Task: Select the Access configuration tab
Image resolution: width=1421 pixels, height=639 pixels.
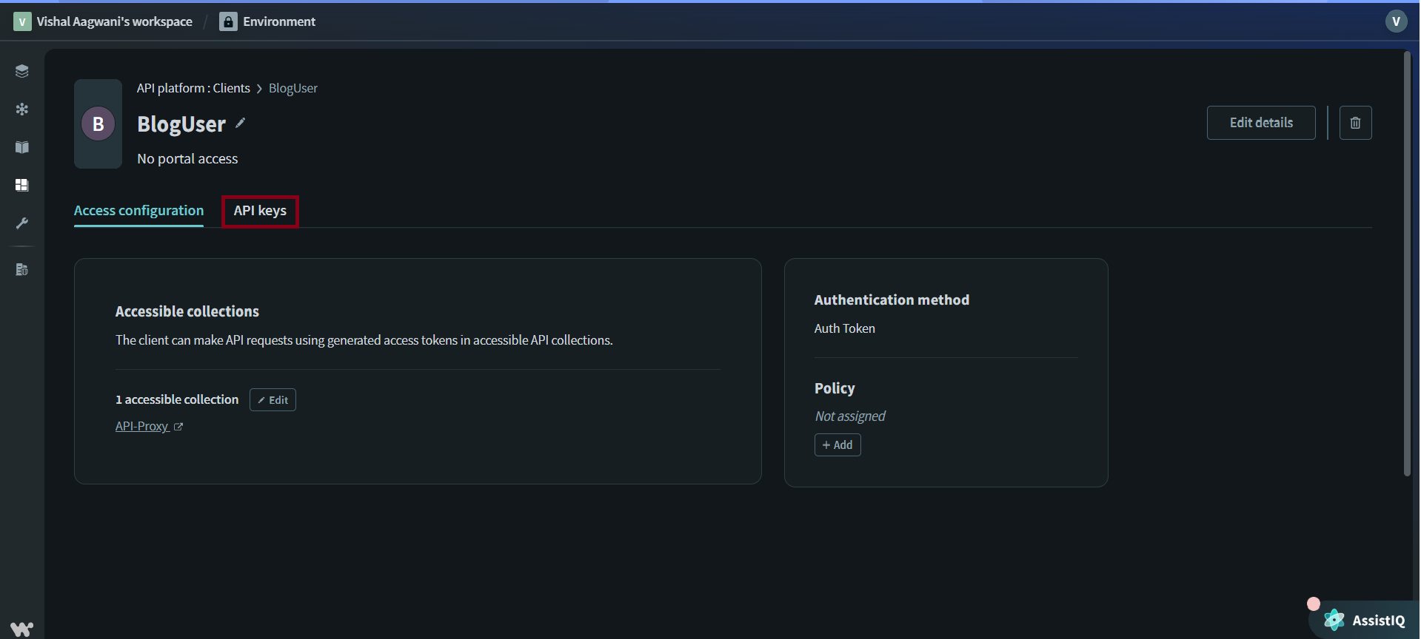Action: click(138, 211)
